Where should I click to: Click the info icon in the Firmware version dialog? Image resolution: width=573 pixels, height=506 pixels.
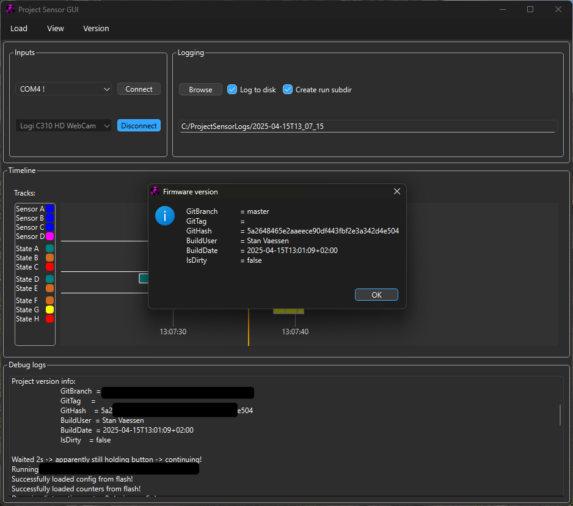point(165,216)
